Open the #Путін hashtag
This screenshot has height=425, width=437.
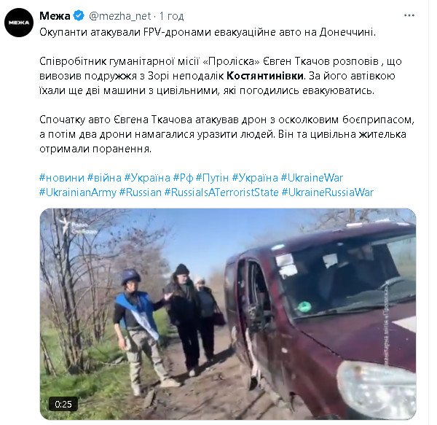tap(213, 178)
